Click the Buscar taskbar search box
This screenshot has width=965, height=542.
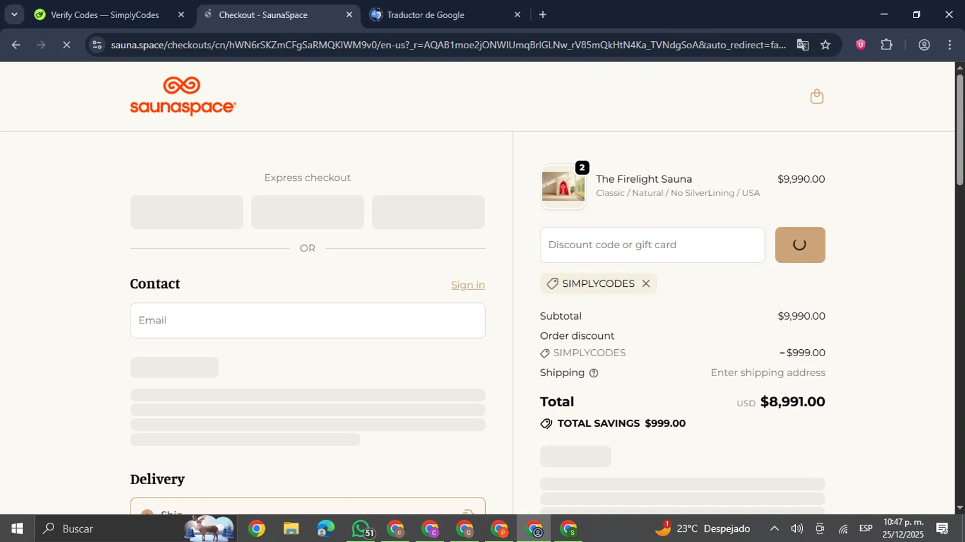(136, 528)
